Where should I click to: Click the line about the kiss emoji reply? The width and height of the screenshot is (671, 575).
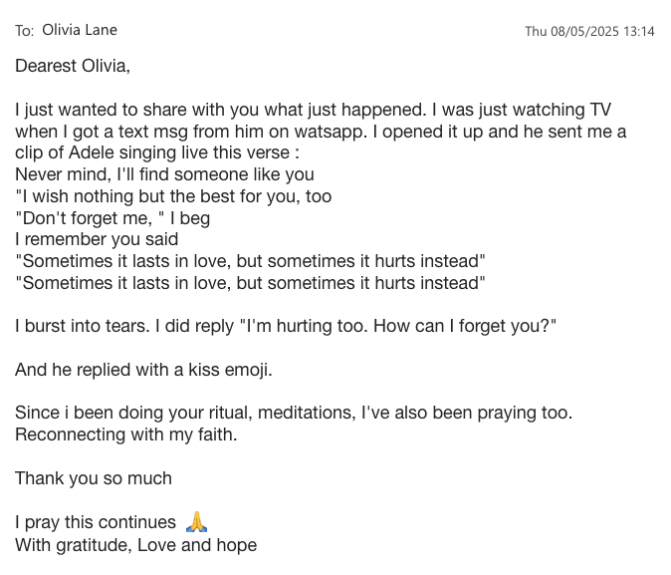pyautogui.click(x=143, y=370)
